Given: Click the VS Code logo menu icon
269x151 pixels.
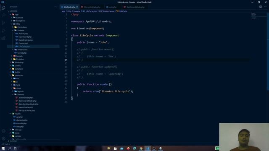Looking at the screenshot, I should 3,2.
